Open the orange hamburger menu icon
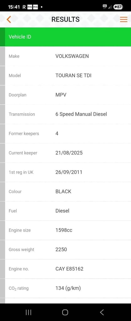The height and width of the screenshot is (321, 131). click(123, 19)
